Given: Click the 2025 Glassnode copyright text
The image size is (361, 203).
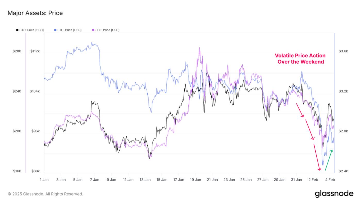Looking at the screenshot, I should (x=45, y=194).
